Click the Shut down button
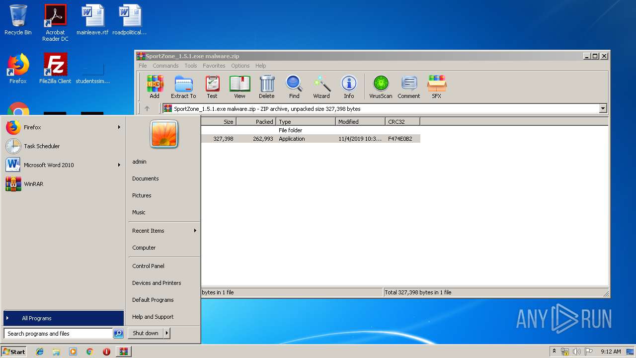636x358 pixels. point(146,333)
